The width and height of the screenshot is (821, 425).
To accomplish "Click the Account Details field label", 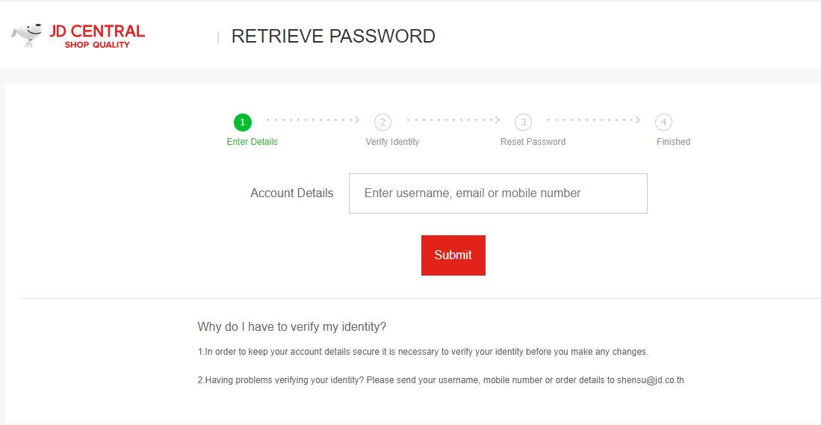I will click(291, 193).
